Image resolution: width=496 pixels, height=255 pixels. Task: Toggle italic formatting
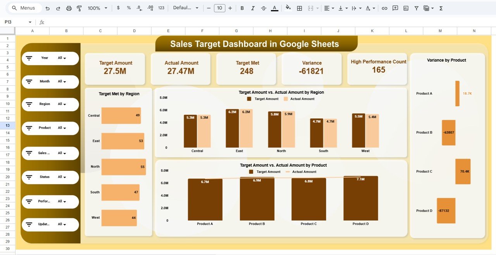tap(253, 8)
